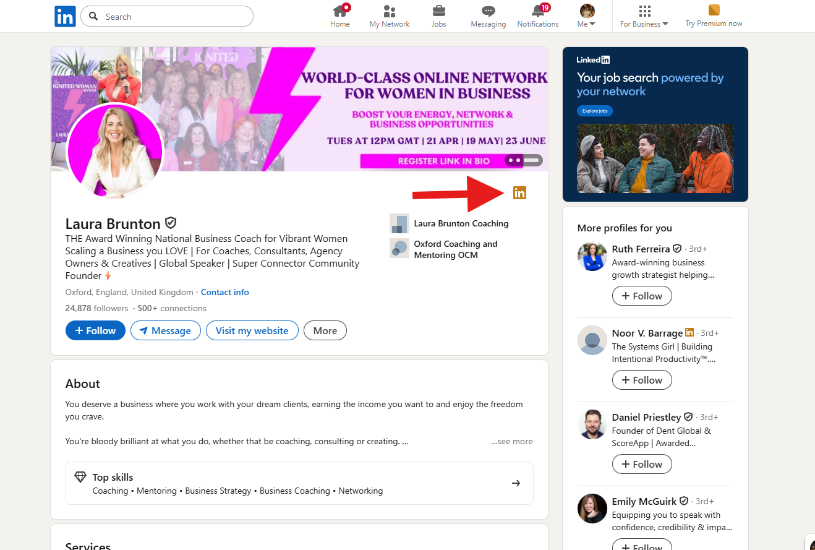Click the verification shield beside Laura Brunton's name

coord(171,223)
